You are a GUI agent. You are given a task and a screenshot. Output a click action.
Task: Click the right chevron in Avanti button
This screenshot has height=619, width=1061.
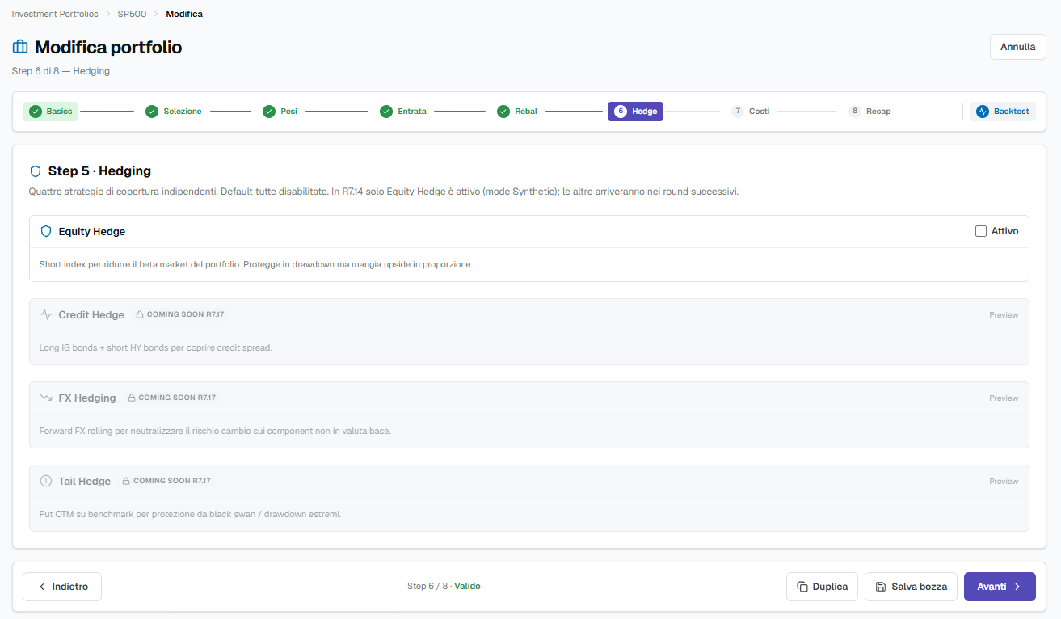pos(1017,587)
